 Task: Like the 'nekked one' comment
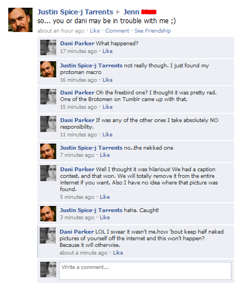click(105, 155)
